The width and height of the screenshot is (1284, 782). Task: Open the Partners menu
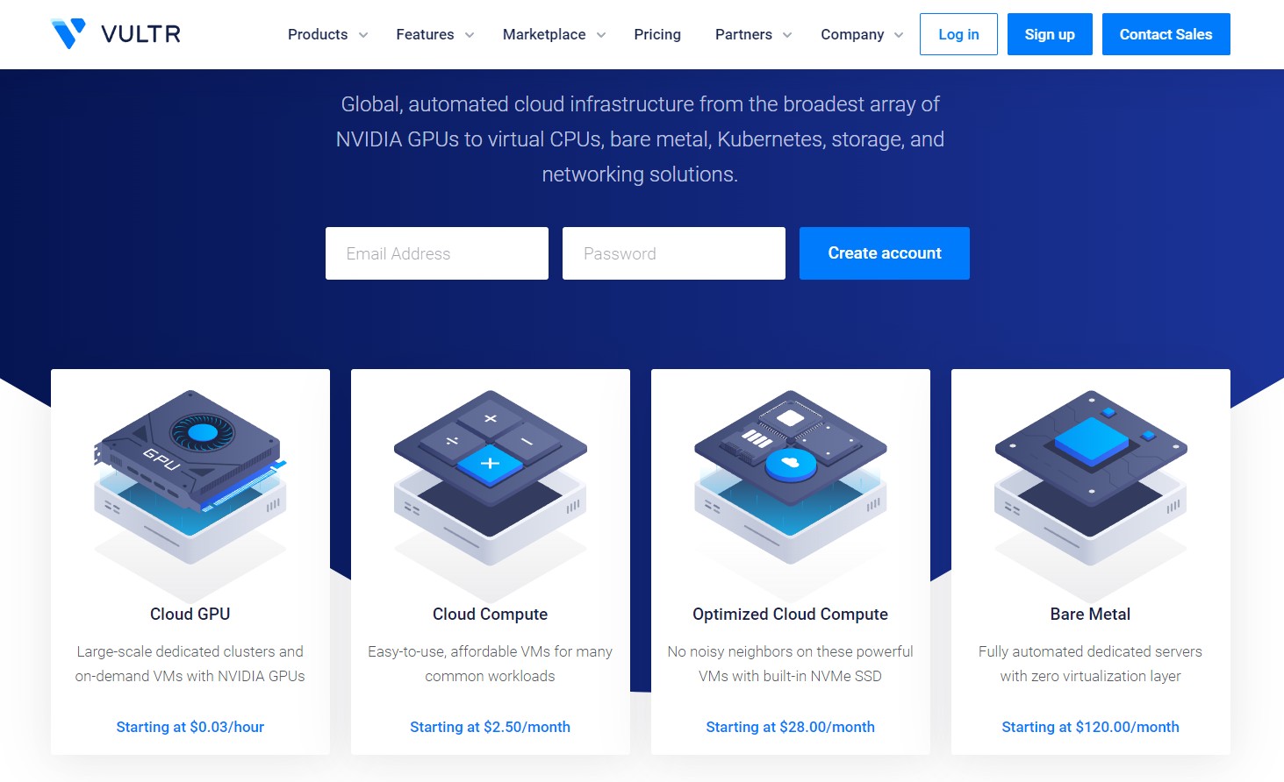tap(743, 34)
